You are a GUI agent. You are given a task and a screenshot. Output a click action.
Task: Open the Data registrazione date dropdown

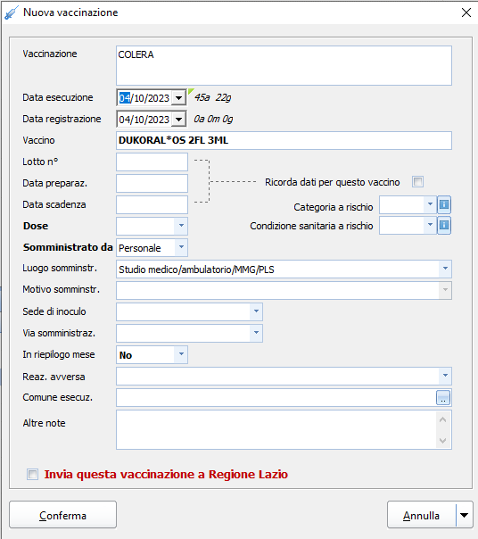[178, 120]
